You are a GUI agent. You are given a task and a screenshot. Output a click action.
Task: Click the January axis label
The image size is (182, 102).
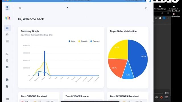click(31, 79)
